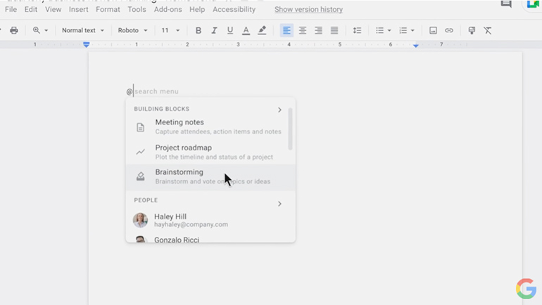Click the Print icon in toolbar
Viewport: 542px width, 305px height.
[14, 30]
